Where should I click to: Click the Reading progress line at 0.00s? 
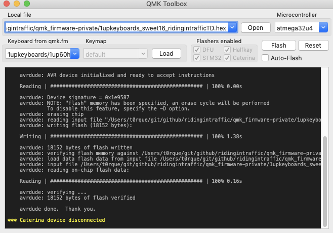coord(131,86)
